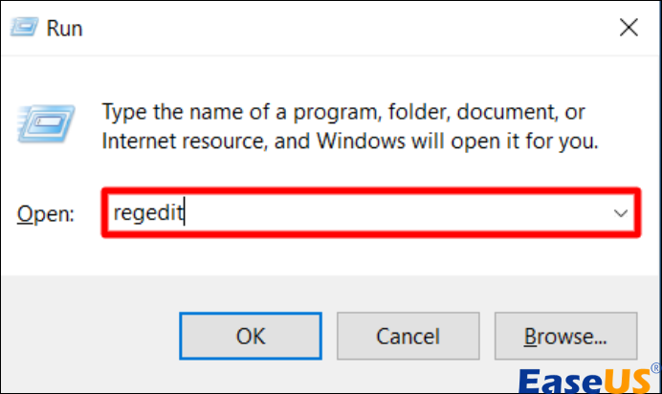The image size is (662, 394).
Task: Click the "Internet resource" description line
Action: pyautogui.click(x=350, y=142)
